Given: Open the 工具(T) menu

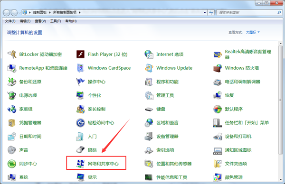Looking at the screenshot, I should 56,21.
